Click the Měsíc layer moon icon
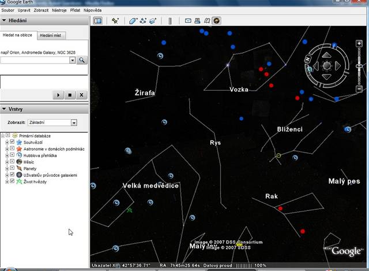369x271 pixels. 19,162
